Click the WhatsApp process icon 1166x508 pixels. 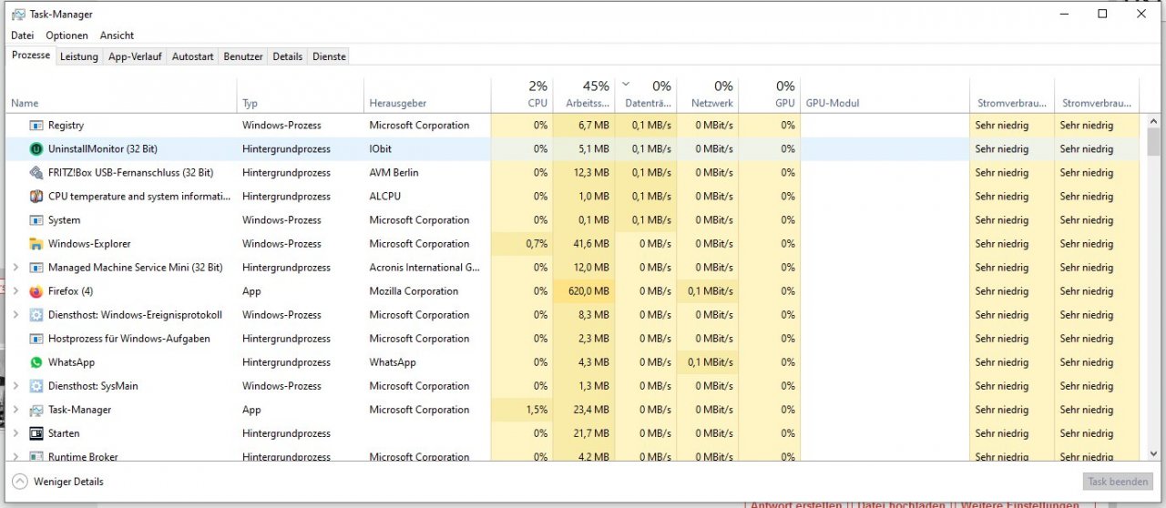pos(36,362)
